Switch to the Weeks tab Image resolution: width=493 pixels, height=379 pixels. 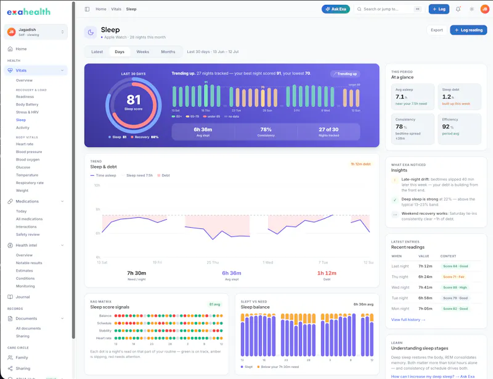point(143,52)
